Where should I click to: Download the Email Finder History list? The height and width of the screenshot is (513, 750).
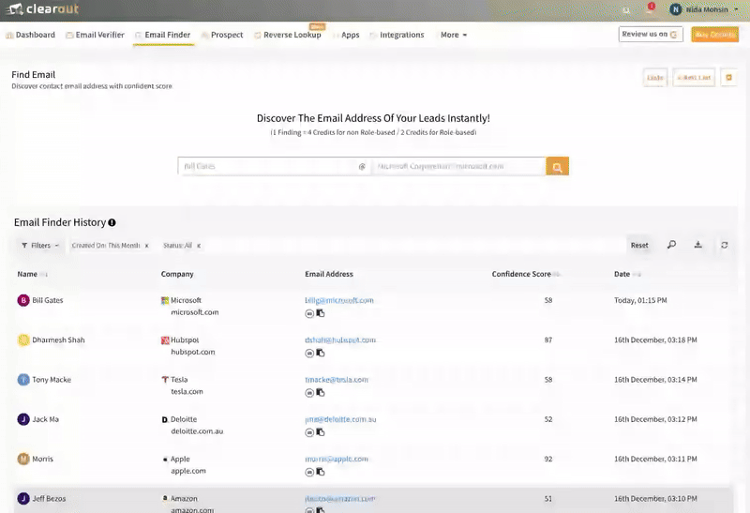click(697, 245)
